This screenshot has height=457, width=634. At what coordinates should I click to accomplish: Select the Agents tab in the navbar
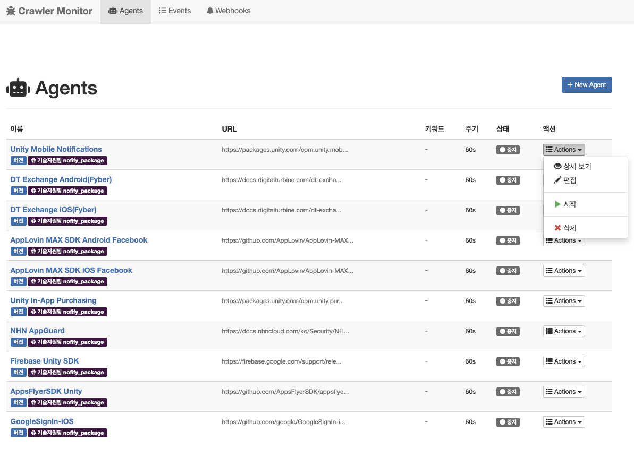click(x=126, y=11)
